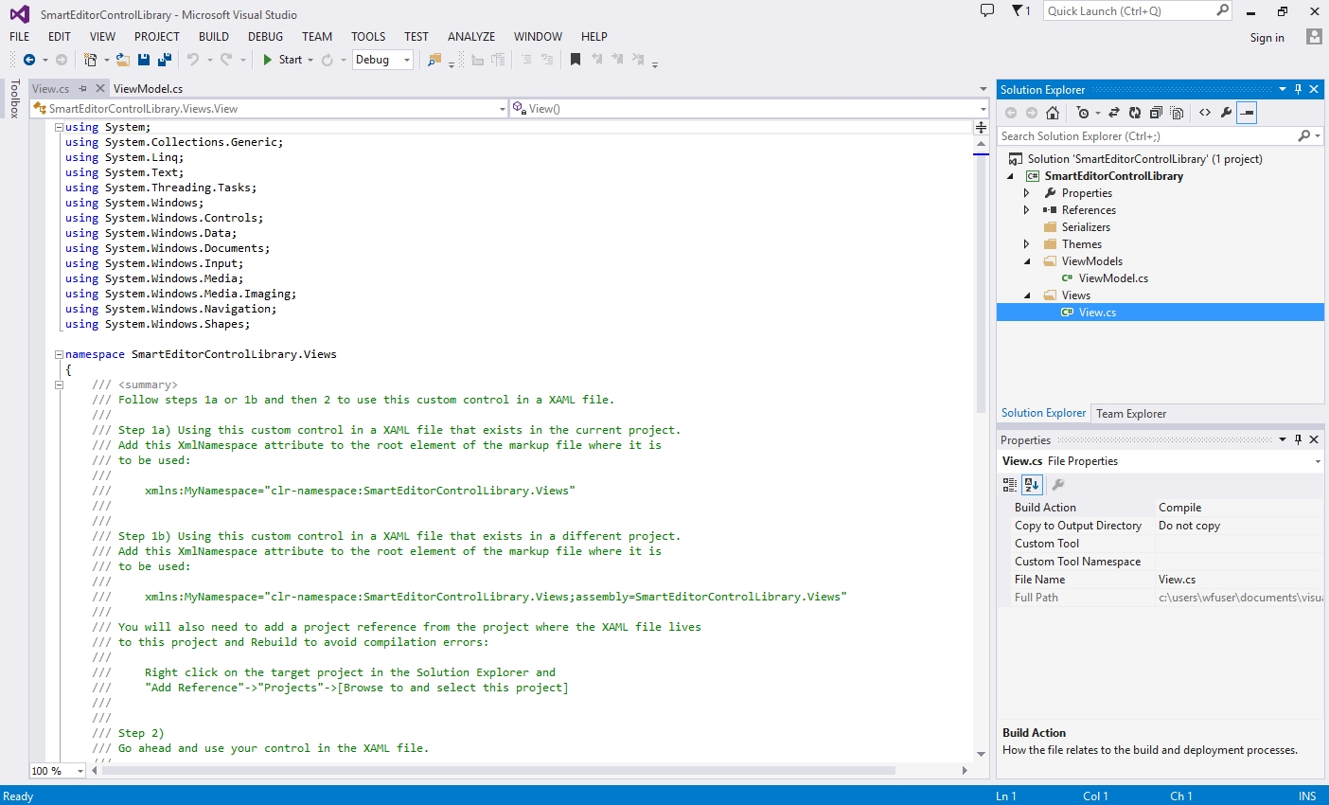Open the BUILD menu
Screen dimensions: 1329x805
pos(213,36)
